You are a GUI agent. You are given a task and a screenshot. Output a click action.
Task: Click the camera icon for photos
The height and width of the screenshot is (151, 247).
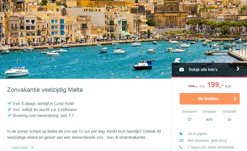tap(181, 69)
